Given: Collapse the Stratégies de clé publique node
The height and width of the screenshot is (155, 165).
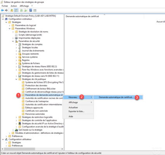Looking at the screenshot, I should pos(16,79).
